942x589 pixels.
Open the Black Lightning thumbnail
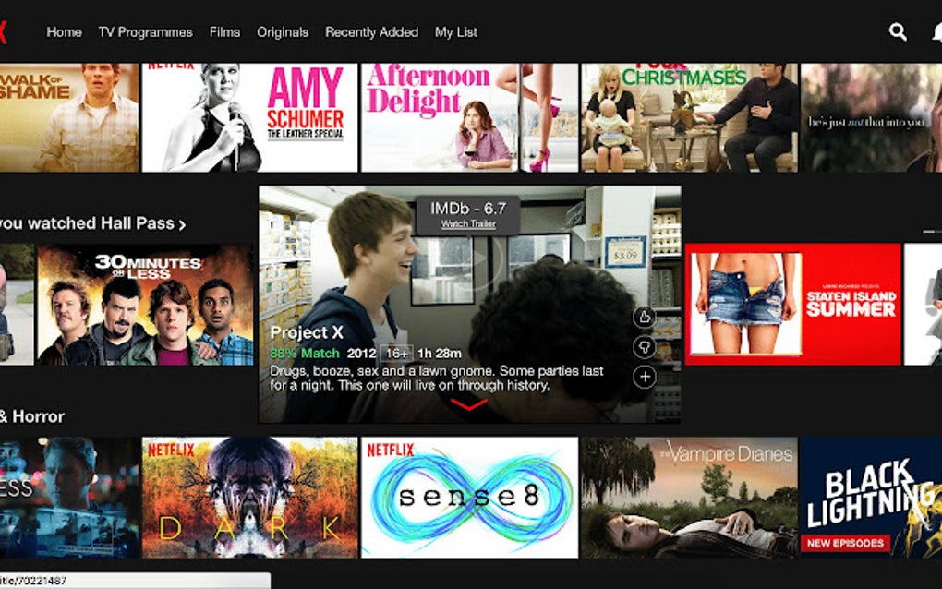[x=871, y=497]
